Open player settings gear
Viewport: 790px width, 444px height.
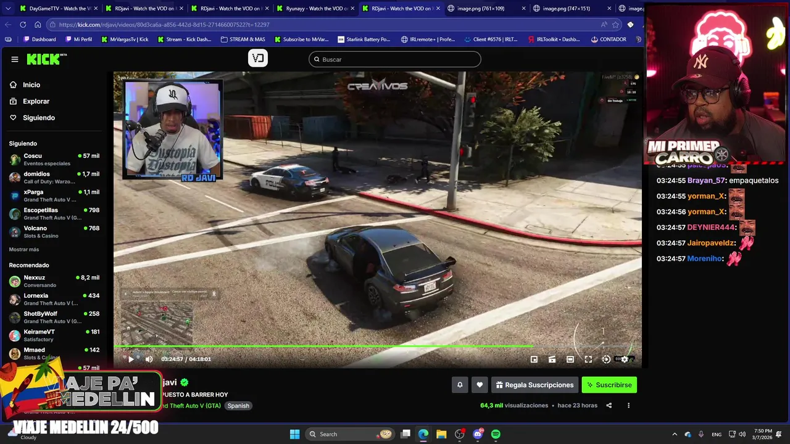pyautogui.click(x=625, y=360)
